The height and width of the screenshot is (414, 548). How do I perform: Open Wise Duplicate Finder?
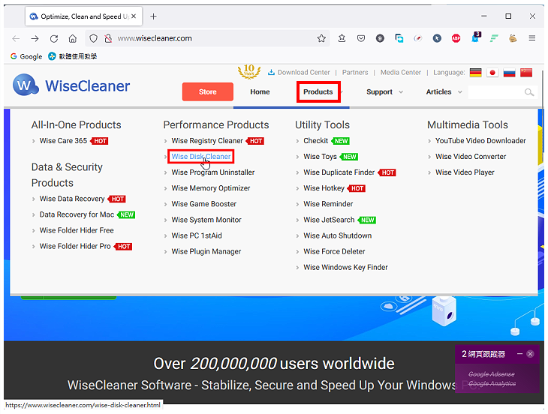tap(339, 172)
